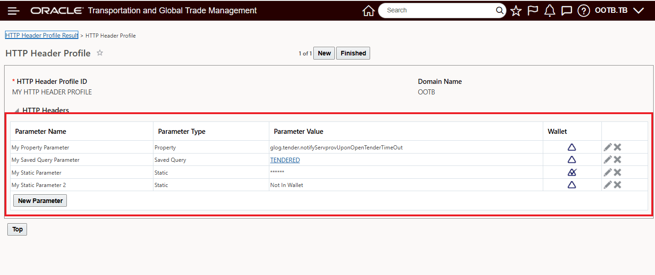This screenshot has height=275, width=655.
Task: Click inside the Search input field
Action: click(x=435, y=10)
